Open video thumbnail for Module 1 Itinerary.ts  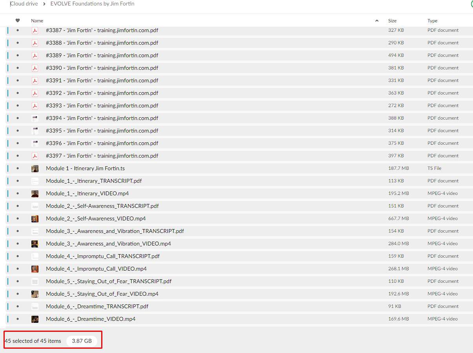click(x=35, y=168)
